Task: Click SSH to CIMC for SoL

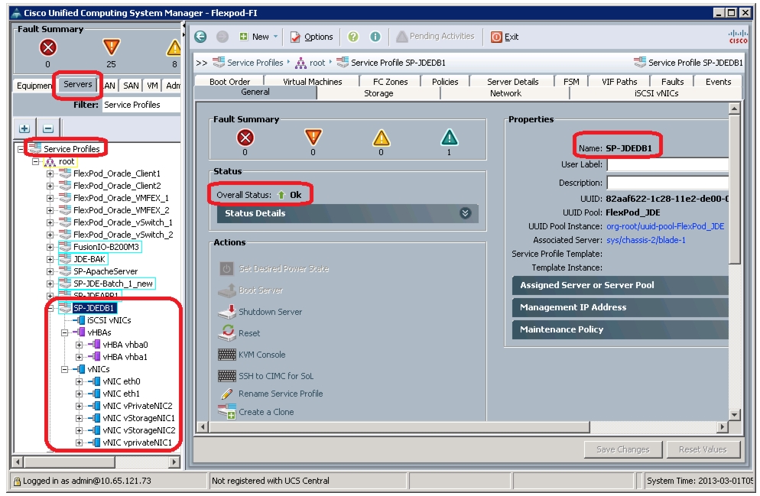Action: (x=265, y=376)
